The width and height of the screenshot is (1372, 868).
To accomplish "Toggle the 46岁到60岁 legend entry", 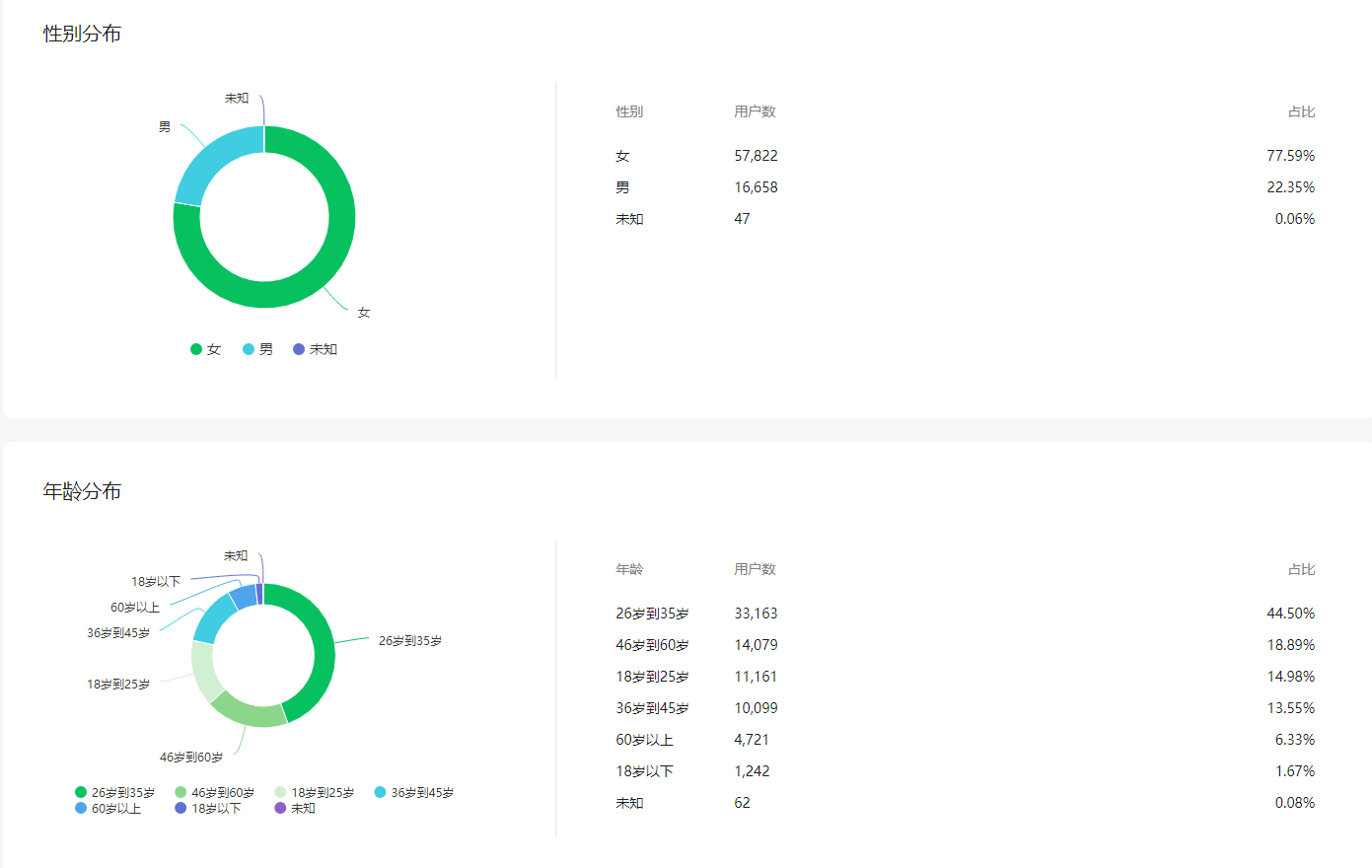I will (215, 792).
